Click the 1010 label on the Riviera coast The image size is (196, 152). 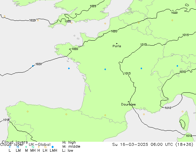(168, 108)
